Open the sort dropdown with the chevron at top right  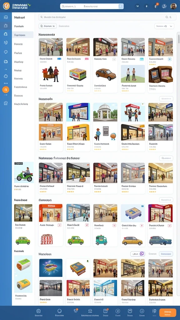[x=164, y=26]
